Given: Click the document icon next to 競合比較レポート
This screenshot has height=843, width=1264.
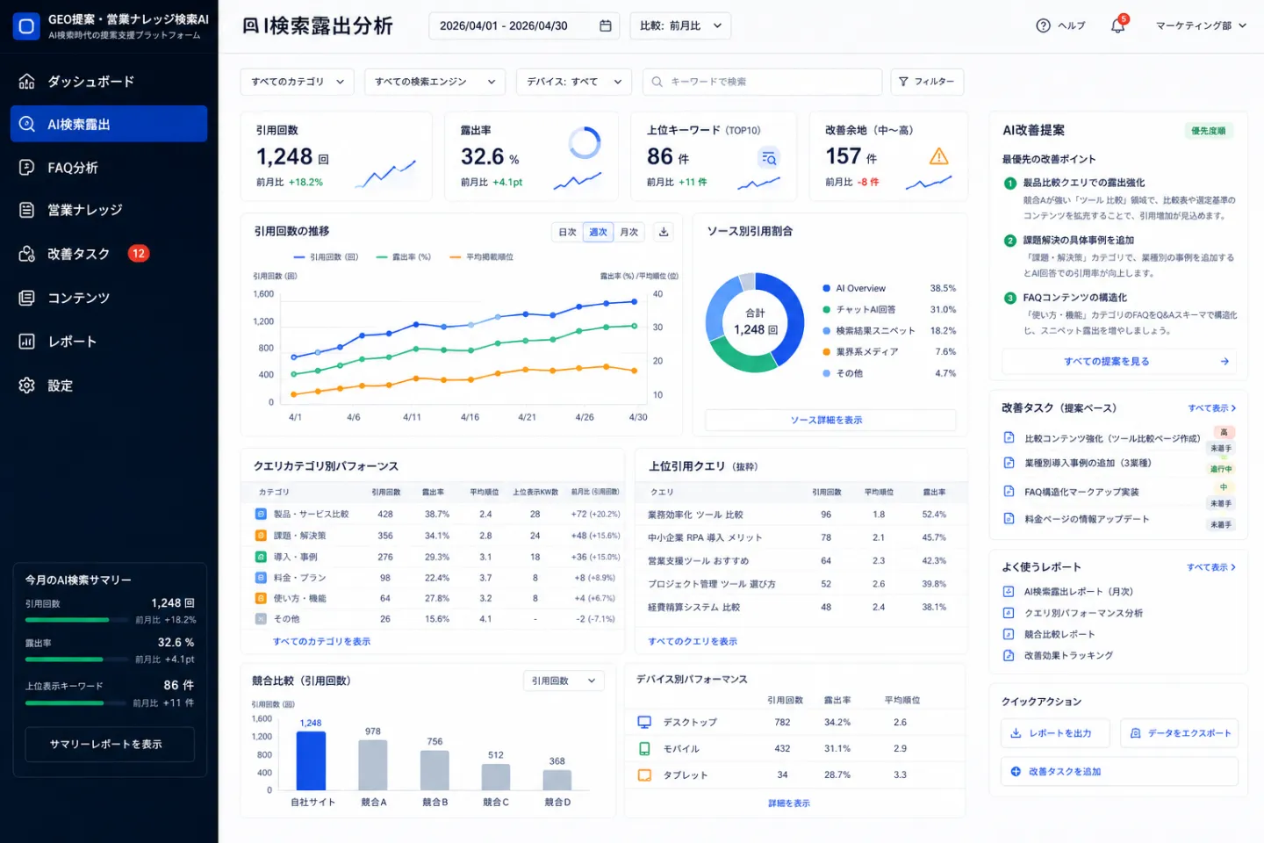Looking at the screenshot, I should pyautogui.click(x=1009, y=634).
